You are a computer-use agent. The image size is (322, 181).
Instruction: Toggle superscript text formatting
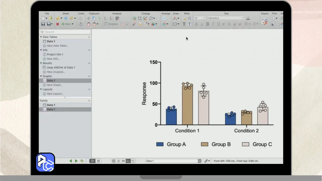click(x=224, y=24)
